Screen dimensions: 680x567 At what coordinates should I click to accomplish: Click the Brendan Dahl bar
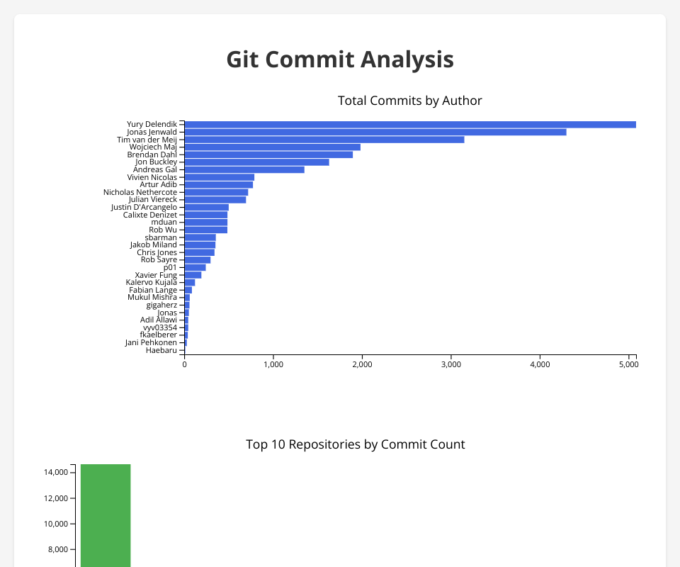click(268, 155)
